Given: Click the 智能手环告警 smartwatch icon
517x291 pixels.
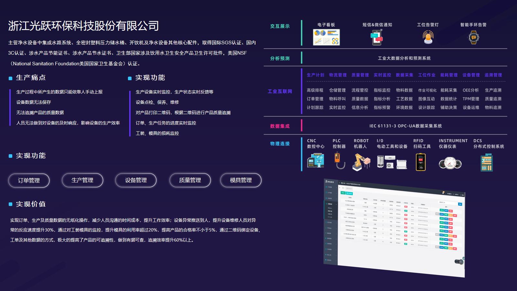Looking at the screenshot, I should coord(473,38).
